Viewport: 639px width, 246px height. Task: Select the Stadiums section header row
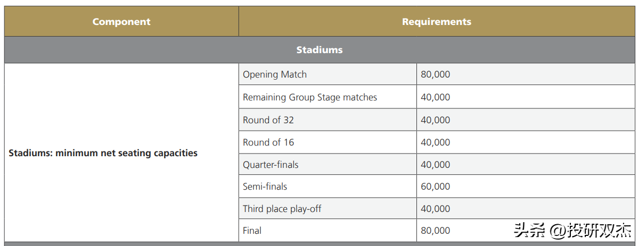tap(319, 50)
